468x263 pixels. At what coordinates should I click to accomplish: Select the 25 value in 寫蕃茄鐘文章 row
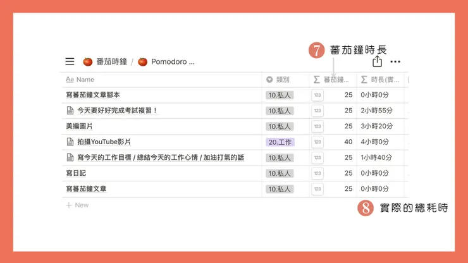(348, 188)
